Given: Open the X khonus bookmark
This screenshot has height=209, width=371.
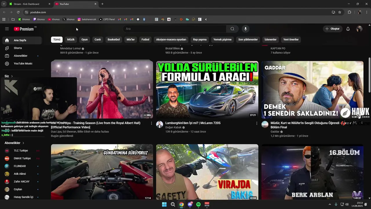Looking at the screenshot, I should 69,19.
